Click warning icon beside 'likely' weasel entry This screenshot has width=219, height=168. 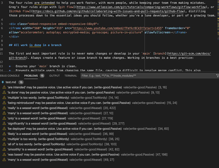4,134
